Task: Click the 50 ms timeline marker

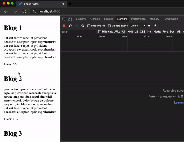Action: tap(169, 36)
